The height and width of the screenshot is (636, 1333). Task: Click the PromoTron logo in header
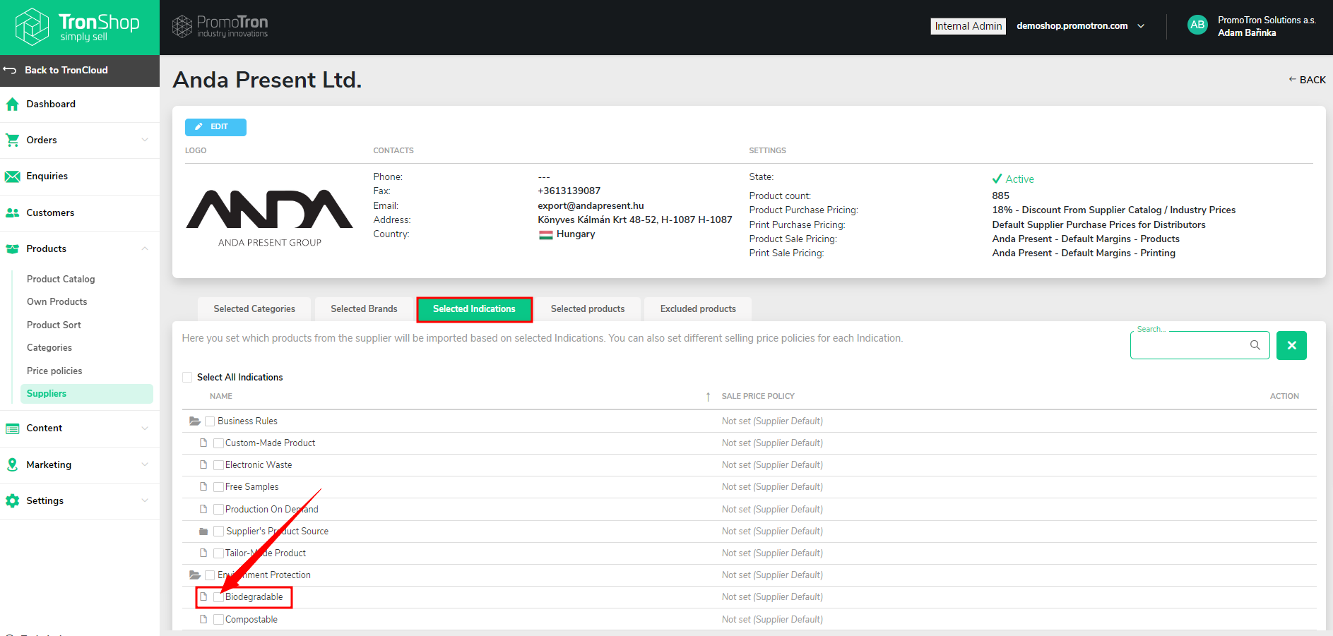click(x=220, y=26)
